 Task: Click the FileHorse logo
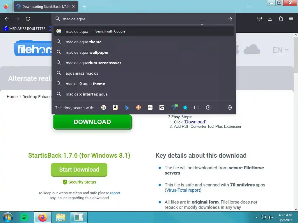[x=33, y=48]
